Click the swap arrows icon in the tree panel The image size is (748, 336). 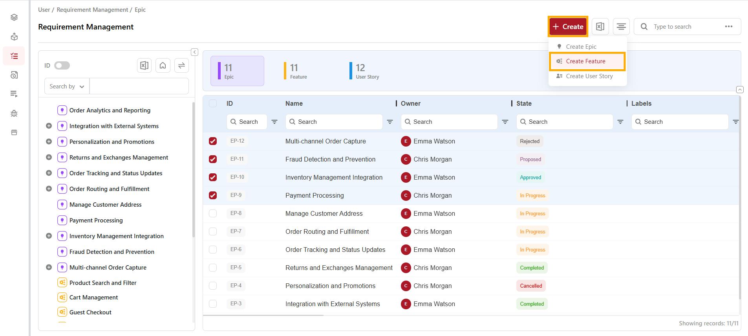point(181,66)
